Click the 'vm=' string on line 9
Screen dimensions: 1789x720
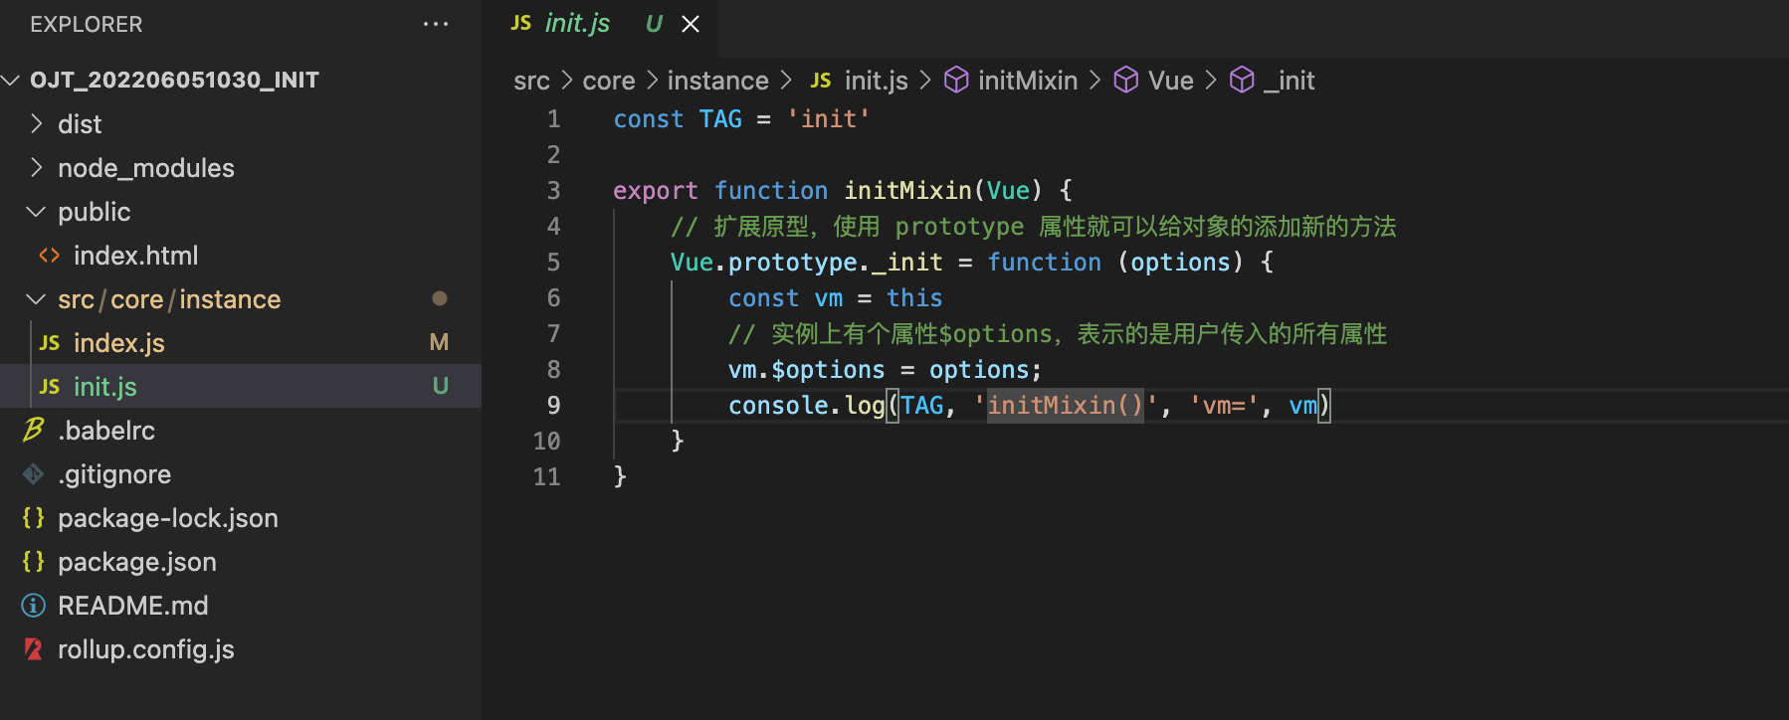click(x=1224, y=406)
